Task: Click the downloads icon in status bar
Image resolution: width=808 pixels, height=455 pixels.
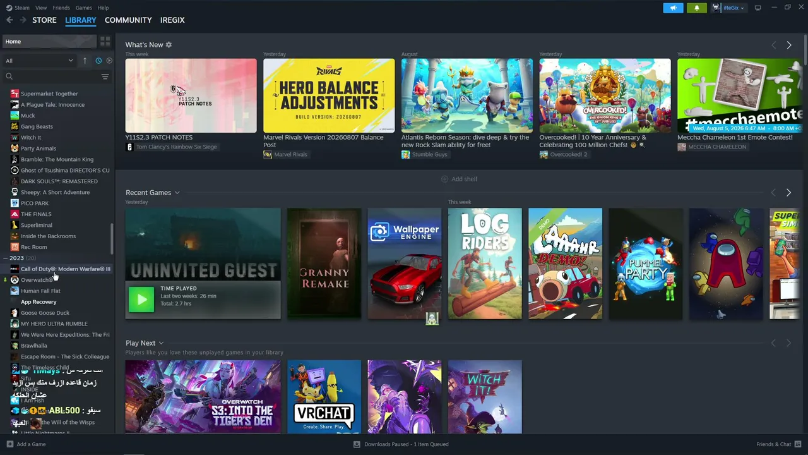Action: (357, 444)
